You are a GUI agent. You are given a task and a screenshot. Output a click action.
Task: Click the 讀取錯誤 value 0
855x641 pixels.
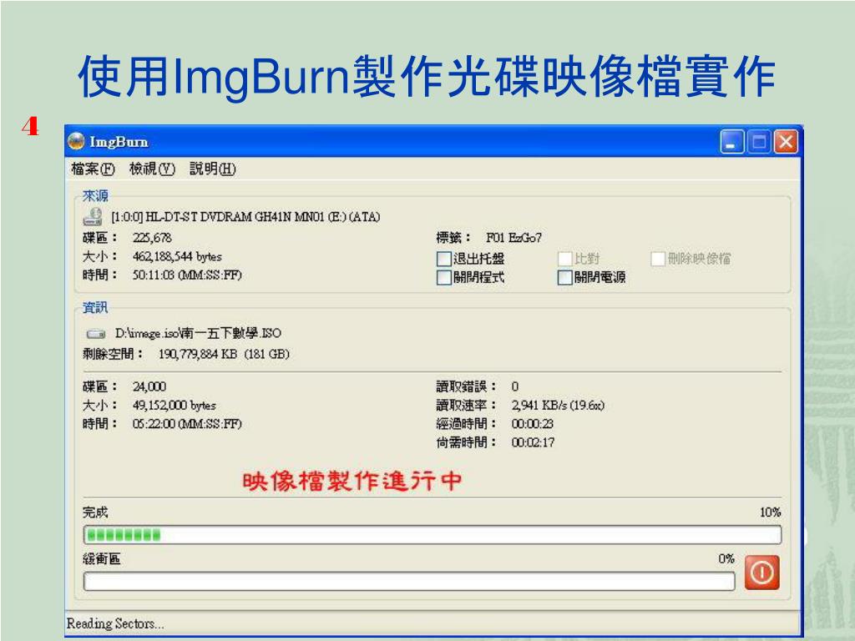(514, 386)
